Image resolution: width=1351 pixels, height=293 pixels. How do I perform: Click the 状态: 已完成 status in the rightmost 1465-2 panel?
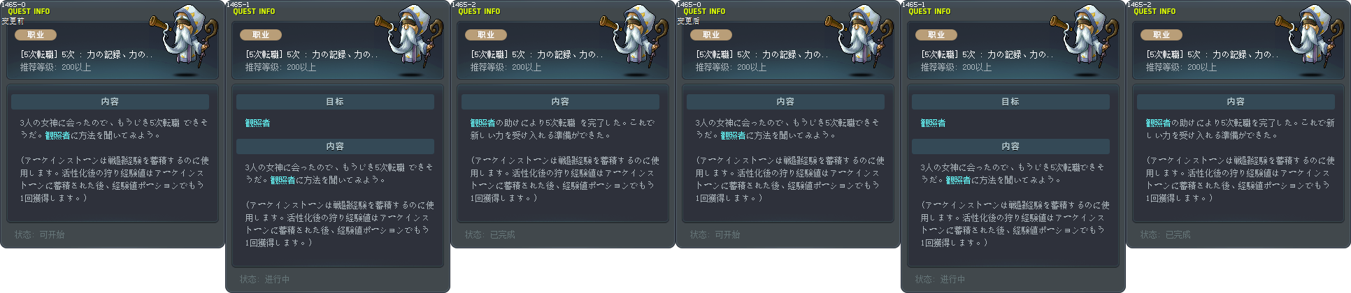(x=1166, y=234)
